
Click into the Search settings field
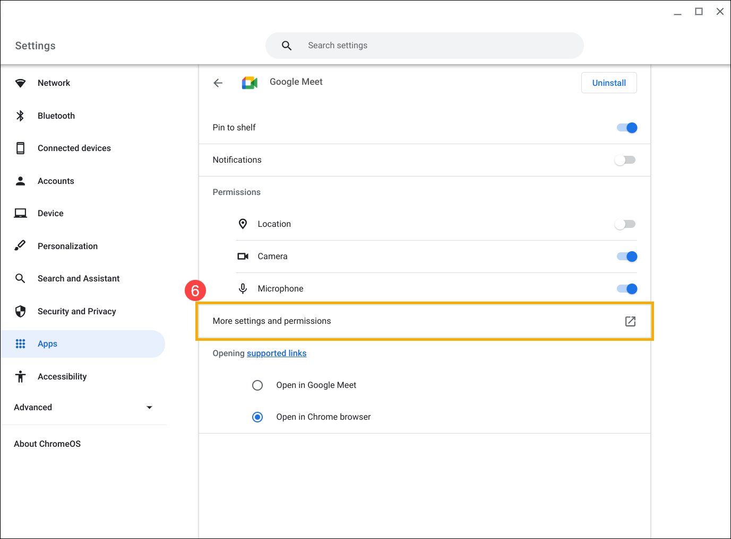click(x=425, y=46)
